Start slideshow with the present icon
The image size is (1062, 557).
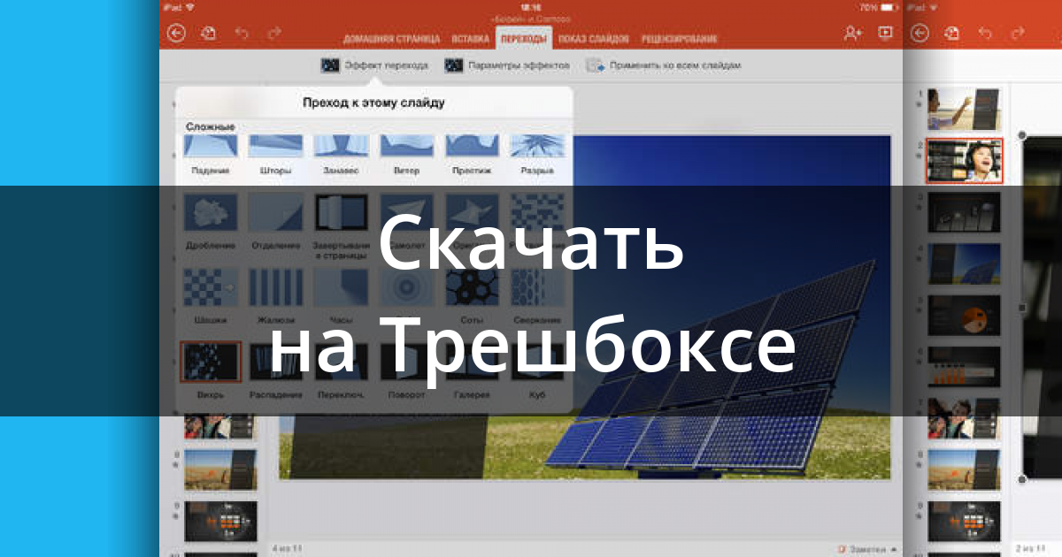(885, 33)
